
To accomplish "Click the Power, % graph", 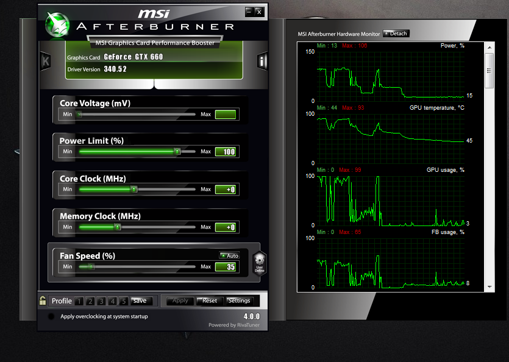I will (x=391, y=76).
